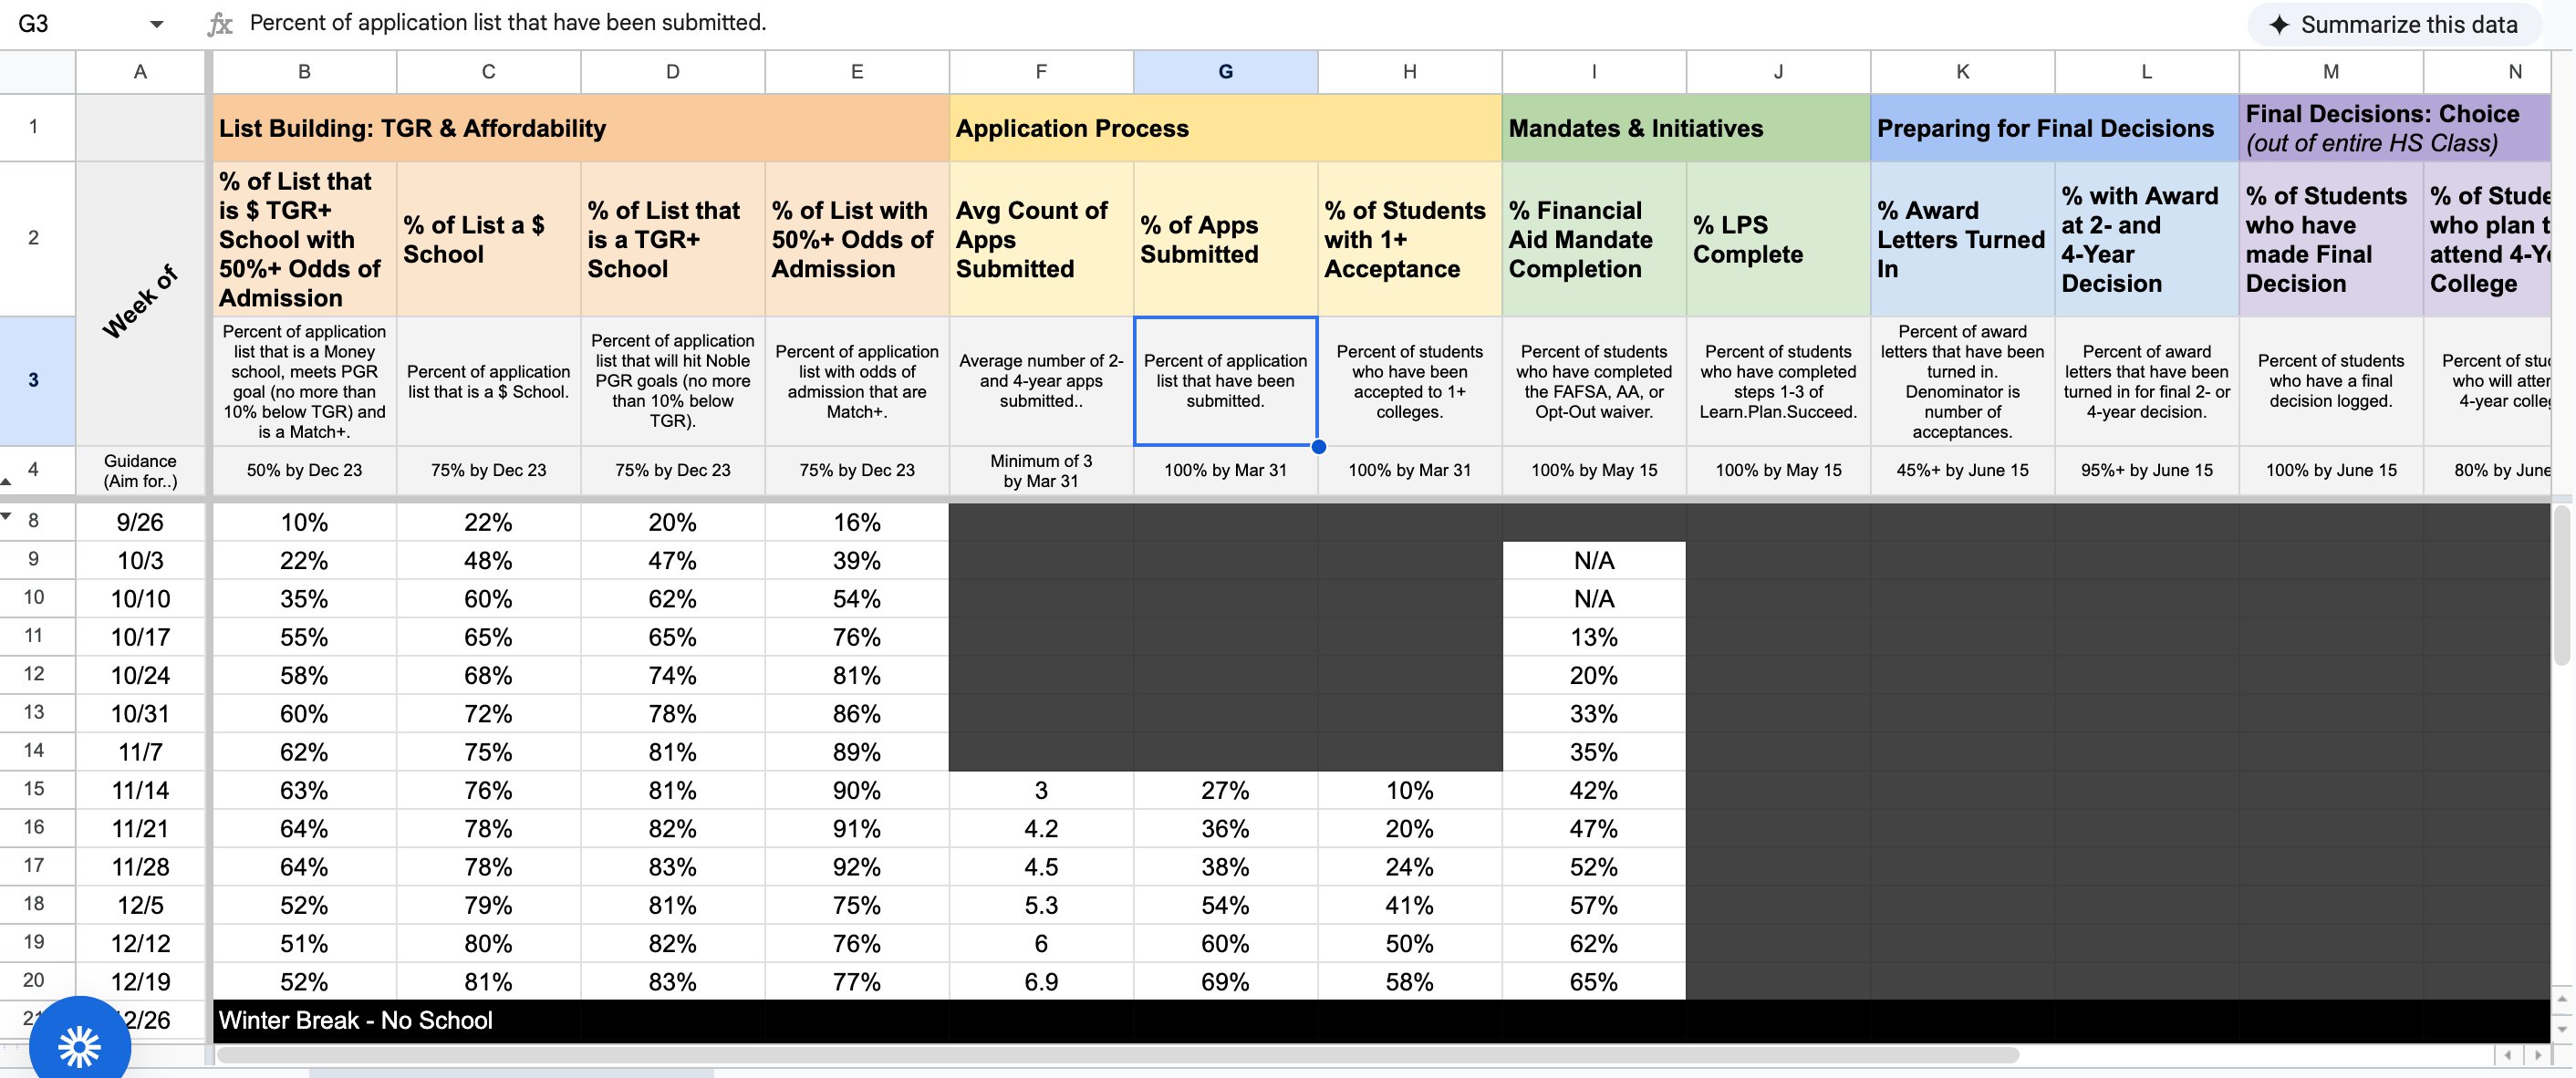The image size is (2576, 1078).
Task: Expand hidden rows arrow below row 4
Action: [7, 482]
